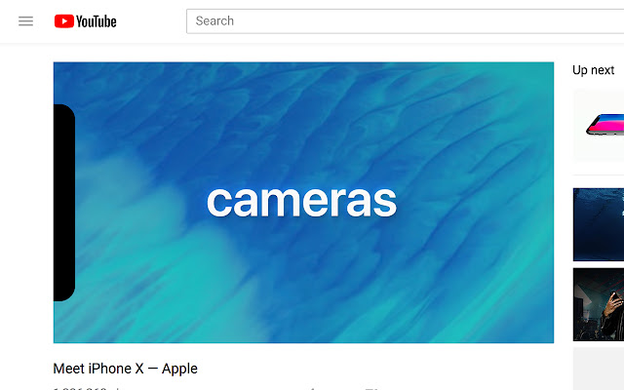Click the video player showing 'cameras'

pyautogui.click(x=303, y=203)
